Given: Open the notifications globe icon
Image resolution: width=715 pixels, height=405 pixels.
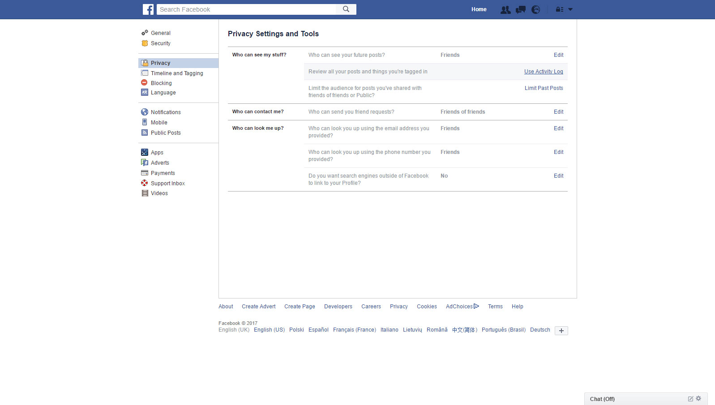Looking at the screenshot, I should 536,9.
